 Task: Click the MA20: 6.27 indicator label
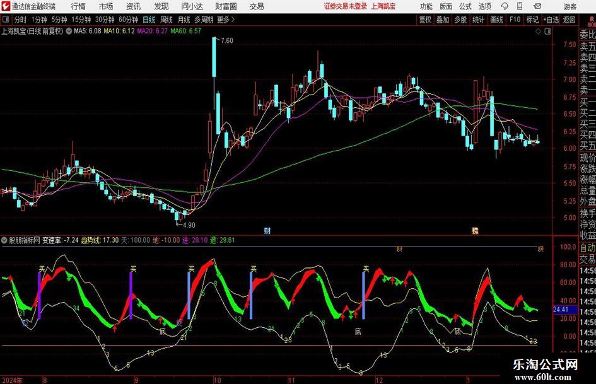(x=152, y=31)
